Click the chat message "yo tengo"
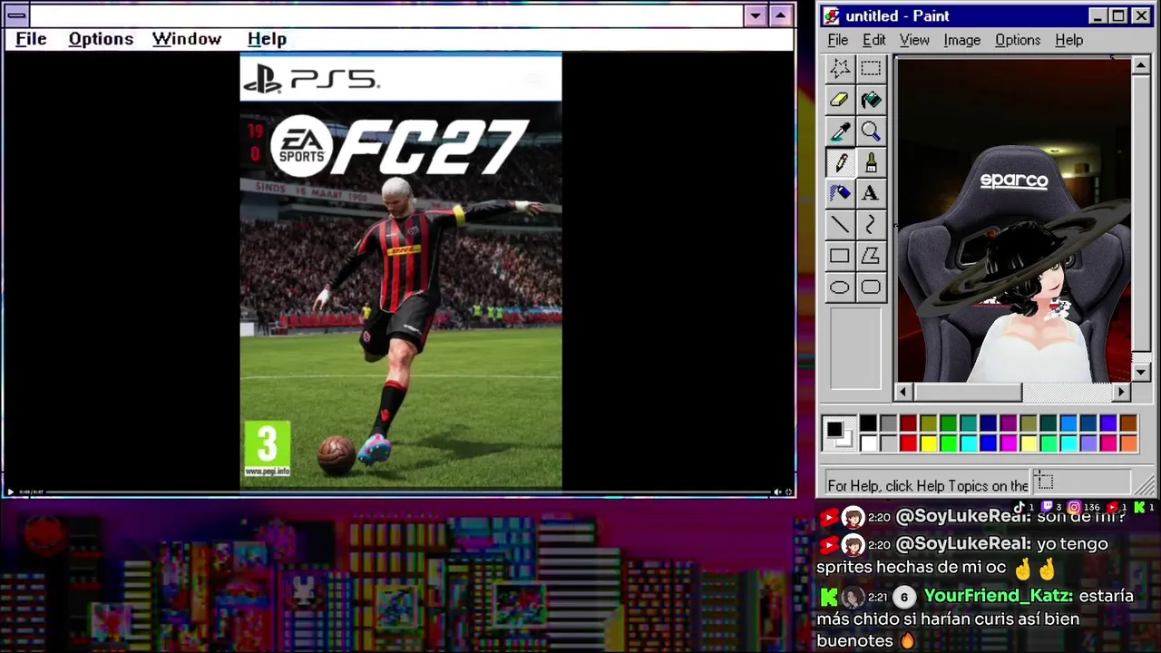 1073,544
